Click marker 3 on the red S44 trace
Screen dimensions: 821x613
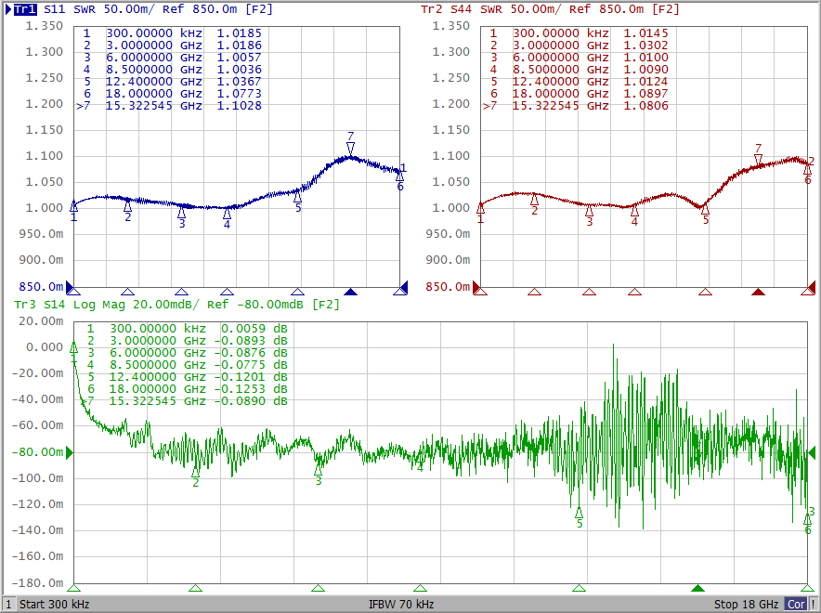tap(589, 211)
